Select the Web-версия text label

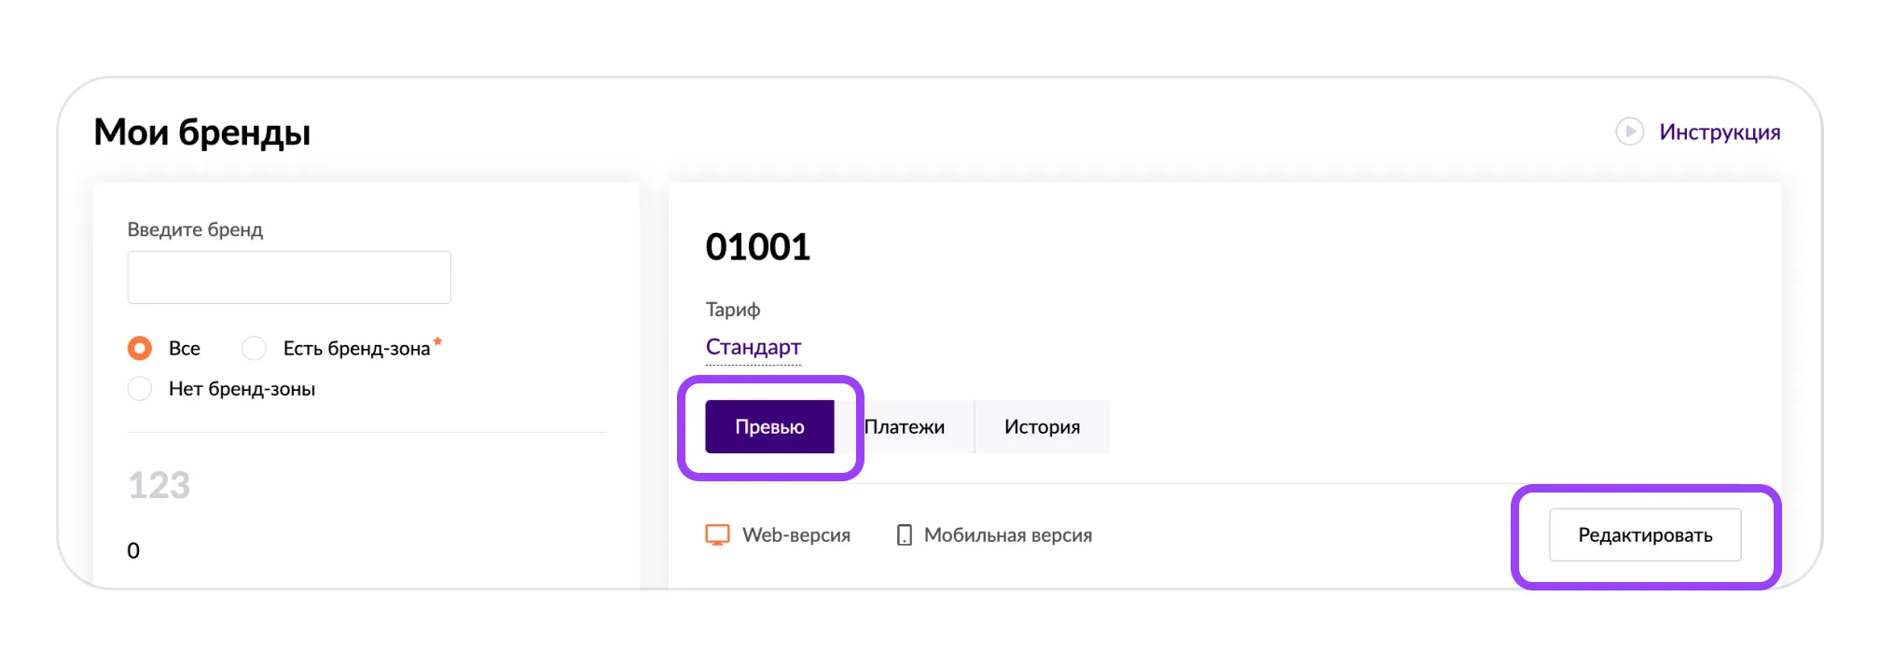[795, 535]
